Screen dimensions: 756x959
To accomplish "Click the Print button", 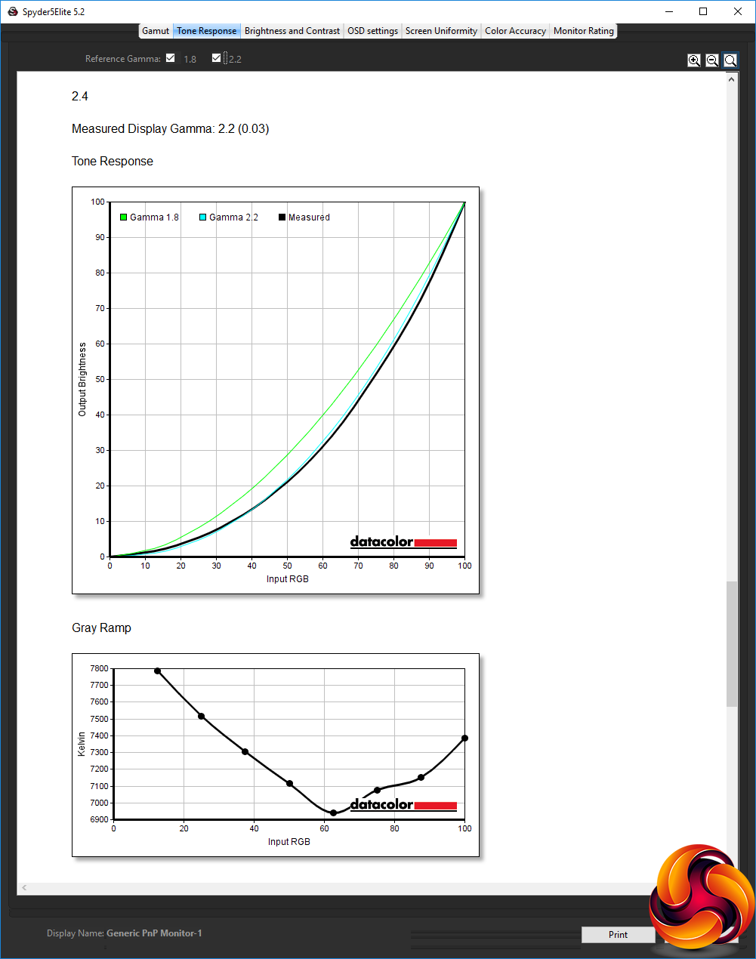I will pos(618,935).
